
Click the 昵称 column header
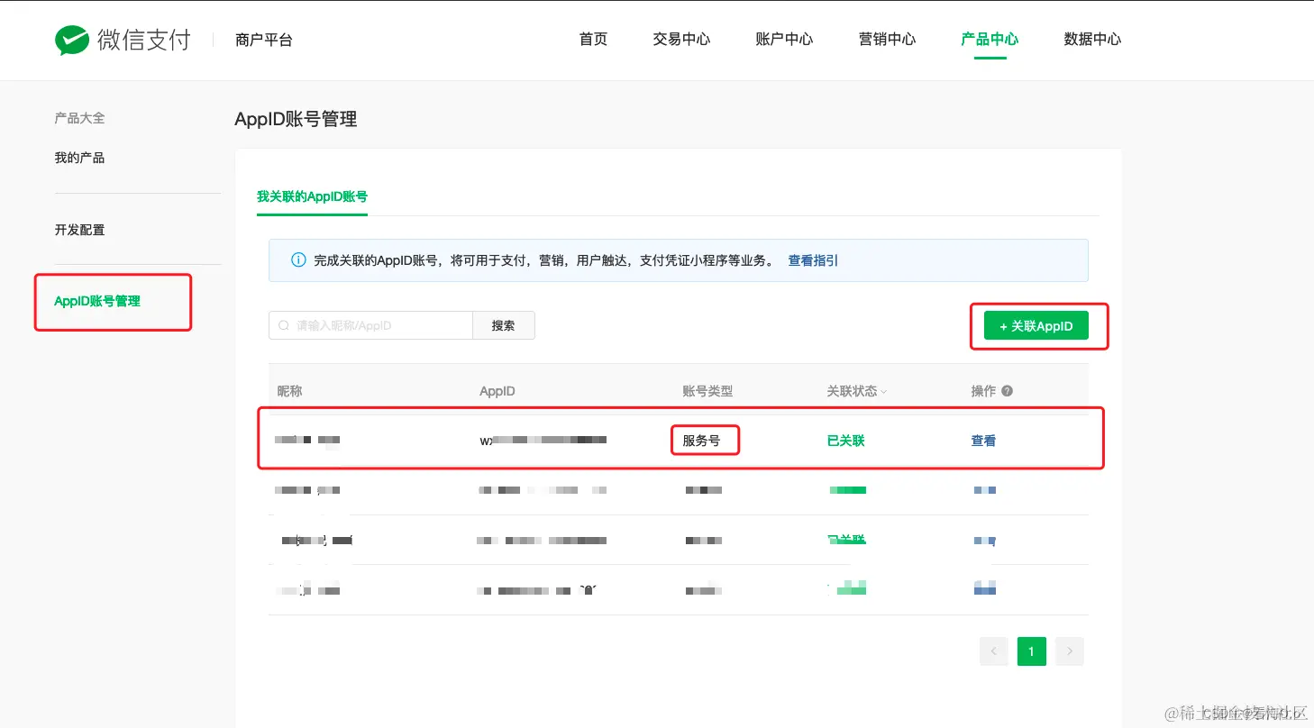tap(289, 391)
